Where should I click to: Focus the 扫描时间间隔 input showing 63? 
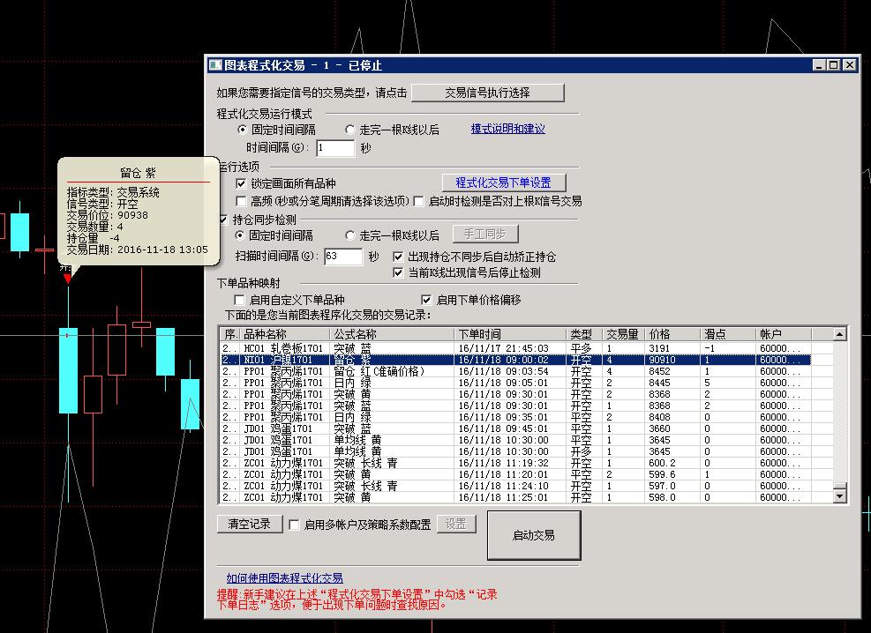[343, 257]
